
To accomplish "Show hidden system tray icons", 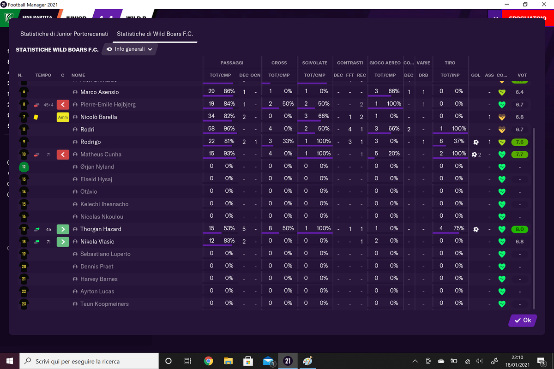I will (x=415, y=361).
